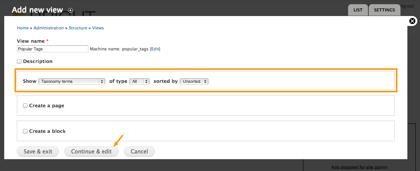Check the Create a block option

coord(25,131)
